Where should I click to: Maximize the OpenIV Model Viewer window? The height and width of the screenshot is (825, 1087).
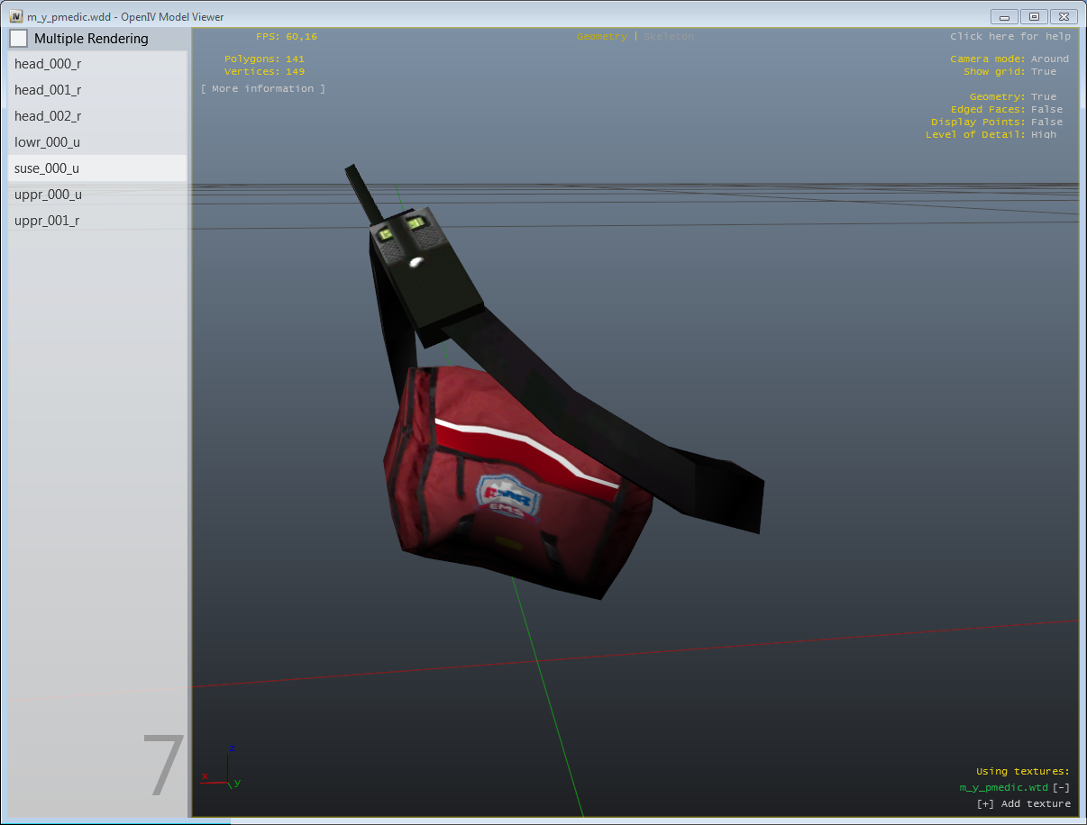tap(1034, 16)
